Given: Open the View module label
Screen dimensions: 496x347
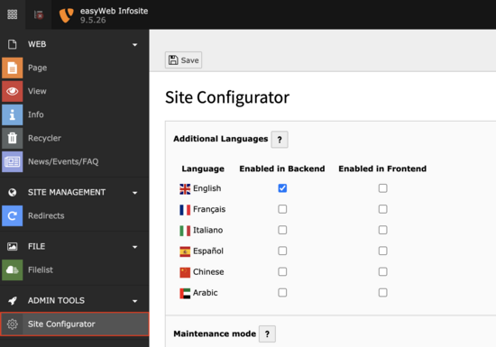Looking at the screenshot, I should tap(37, 91).
